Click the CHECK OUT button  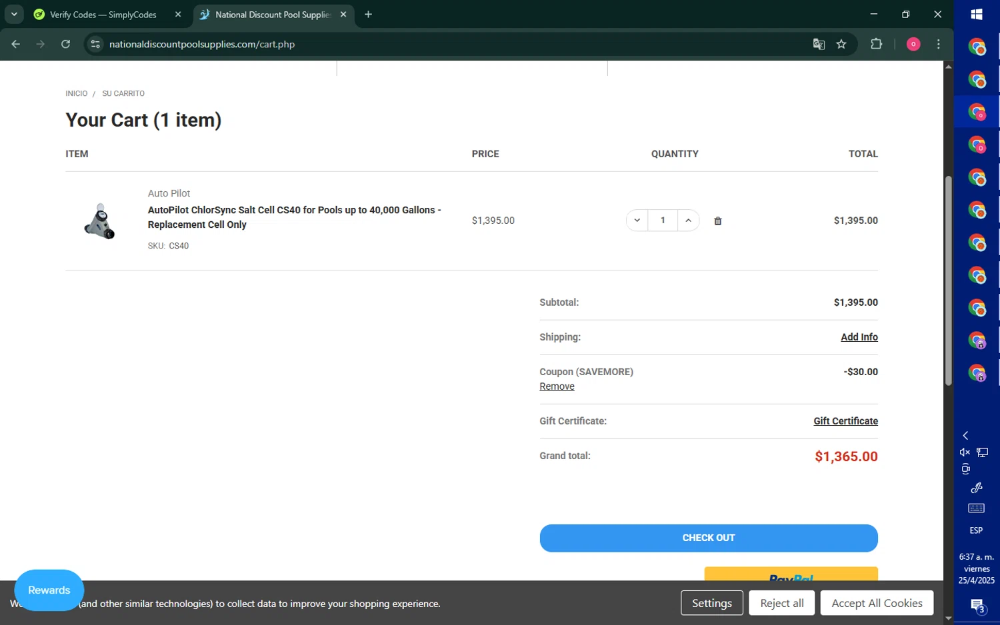[x=709, y=538]
